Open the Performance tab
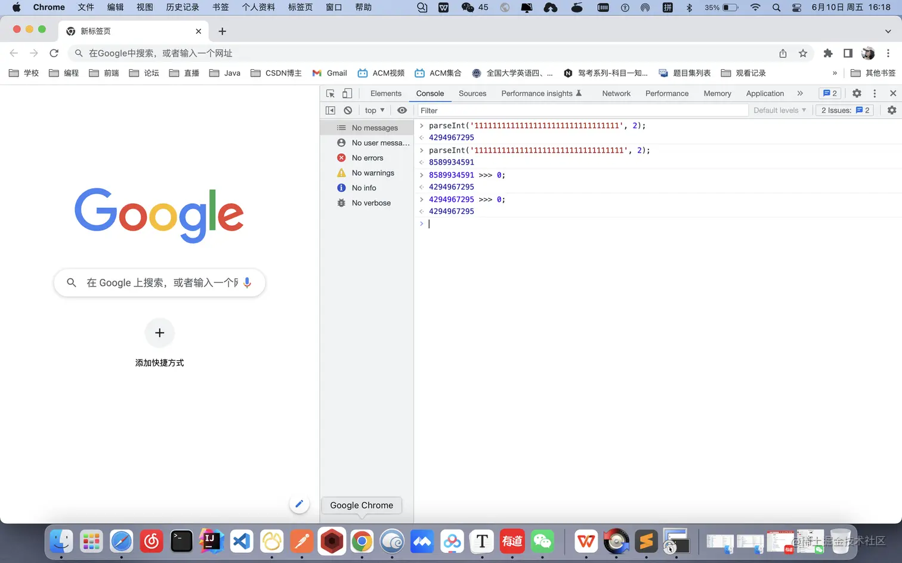The width and height of the screenshot is (902, 563). click(x=667, y=94)
